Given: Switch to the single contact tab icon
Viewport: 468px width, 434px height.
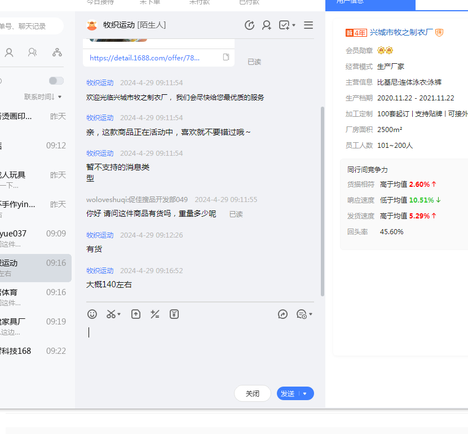Looking at the screenshot, I should tap(9, 52).
